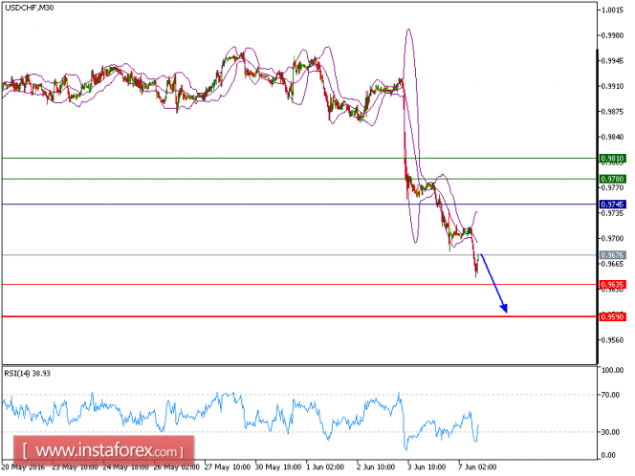Click the 3 Jun 18:00 time label
The height and width of the screenshot is (476, 635).
pyautogui.click(x=427, y=467)
